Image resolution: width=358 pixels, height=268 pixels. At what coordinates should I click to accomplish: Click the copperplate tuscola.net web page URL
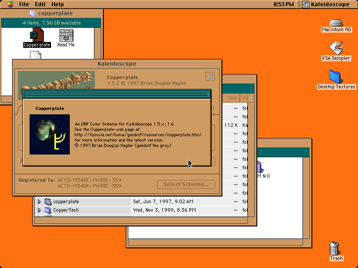pyautogui.click(x=138, y=135)
